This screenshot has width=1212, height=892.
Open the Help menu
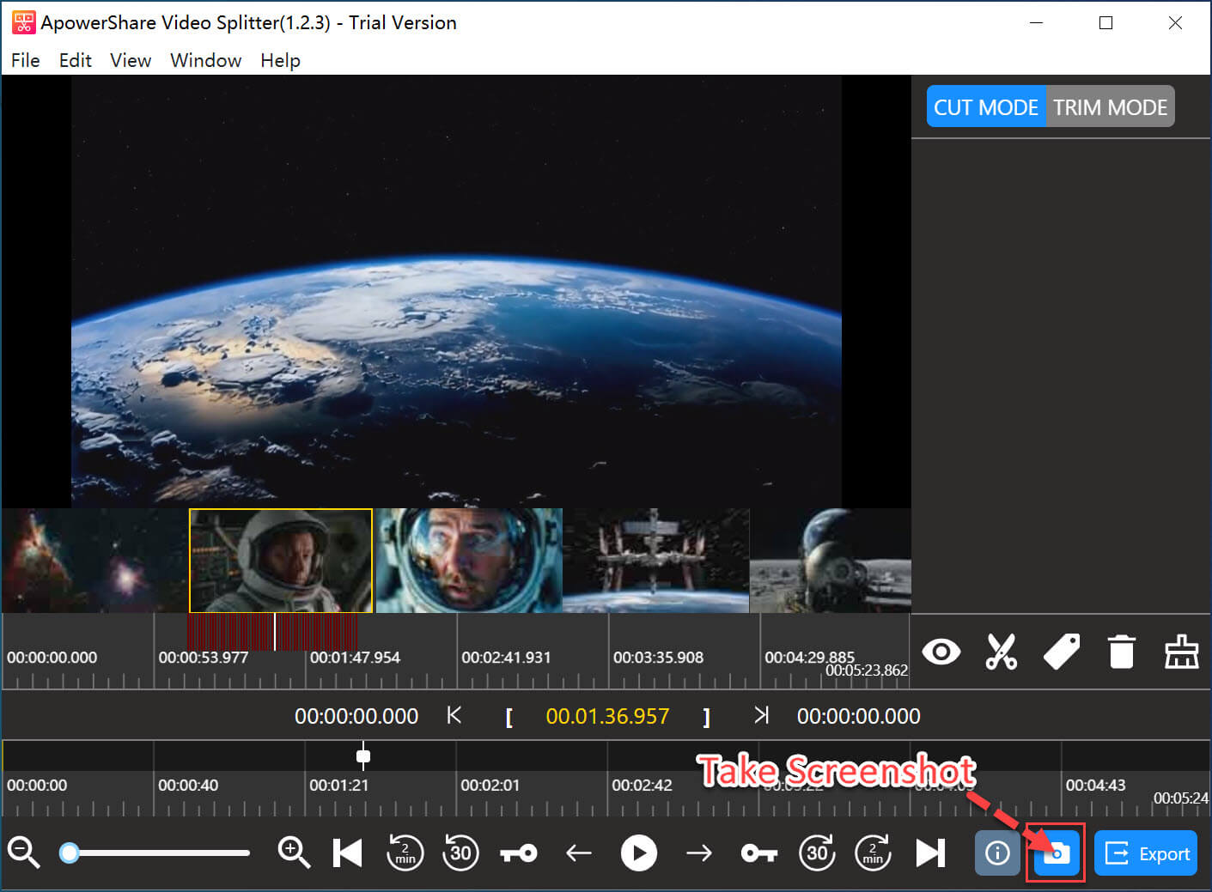click(x=280, y=60)
